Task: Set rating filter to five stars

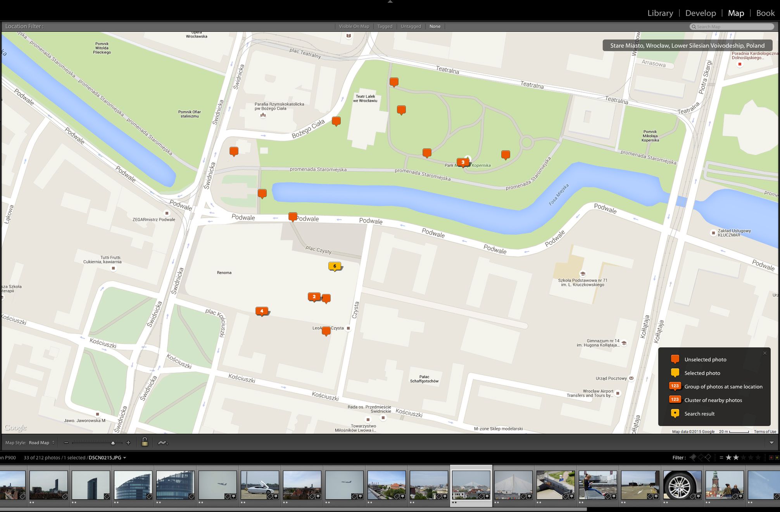Action: [758, 457]
